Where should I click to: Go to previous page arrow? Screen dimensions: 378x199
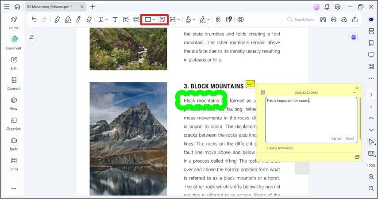[371, 118]
